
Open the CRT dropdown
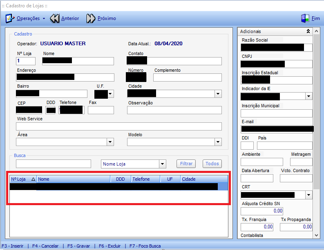click(309, 195)
